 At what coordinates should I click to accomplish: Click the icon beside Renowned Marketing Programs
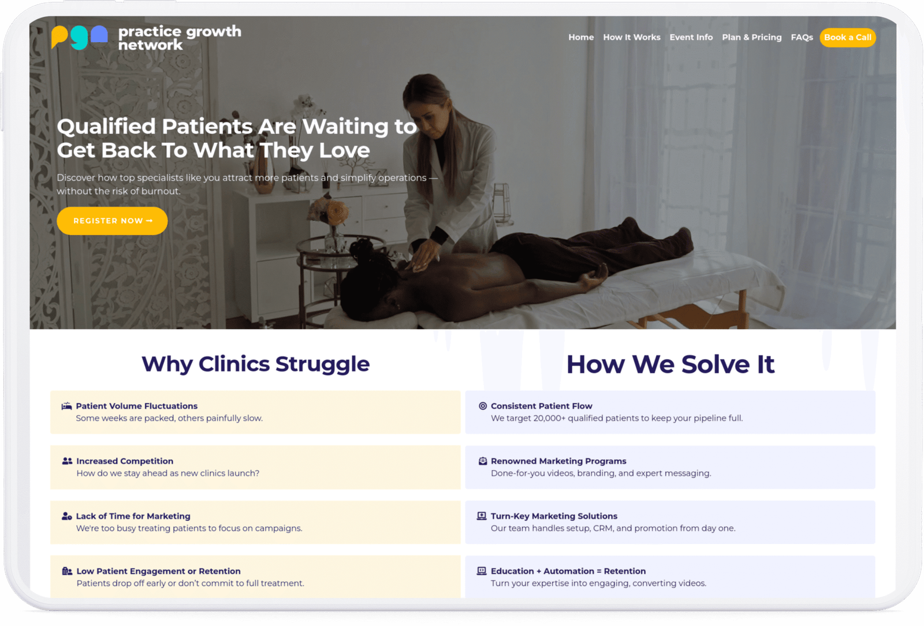(x=483, y=461)
